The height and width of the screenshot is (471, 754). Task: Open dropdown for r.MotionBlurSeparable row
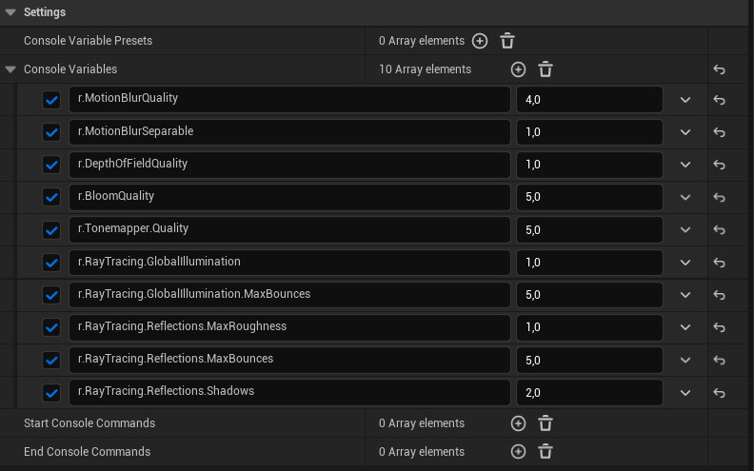685,132
